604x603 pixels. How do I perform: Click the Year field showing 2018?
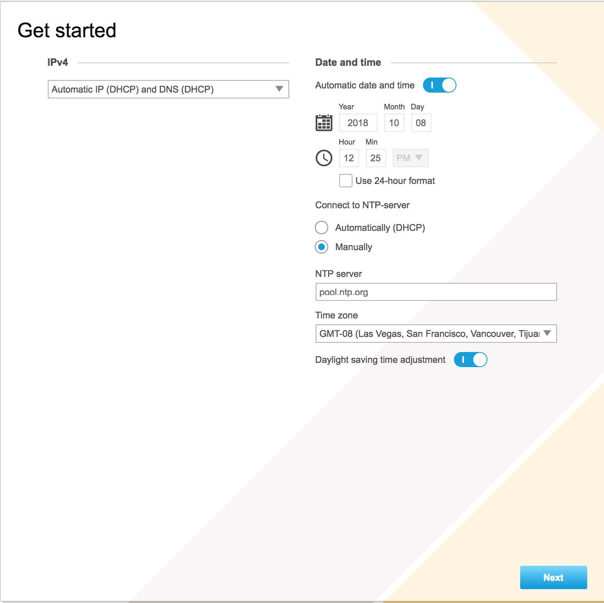[x=358, y=123]
